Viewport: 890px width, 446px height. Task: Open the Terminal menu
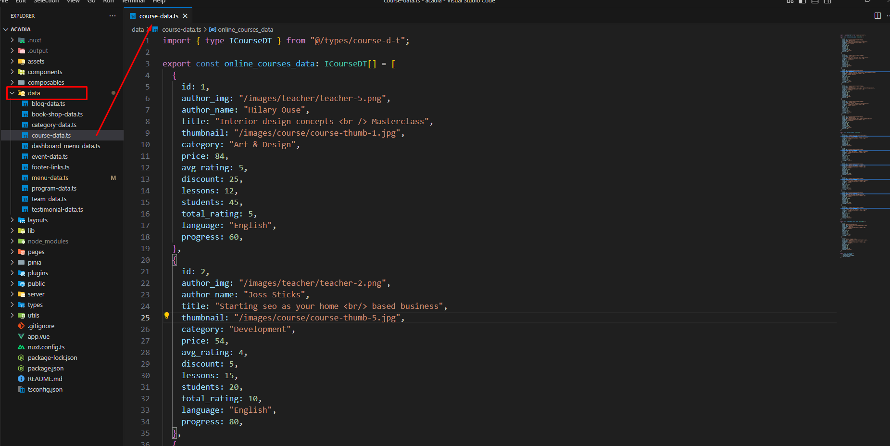[x=133, y=1]
